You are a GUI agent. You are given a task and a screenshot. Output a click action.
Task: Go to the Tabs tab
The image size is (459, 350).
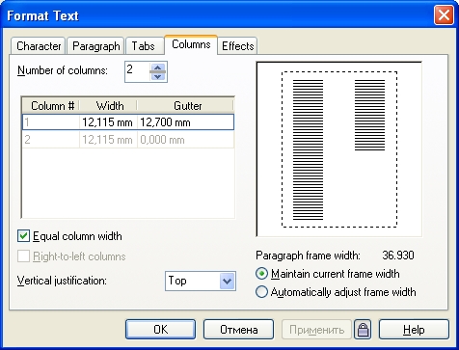tap(144, 46)
